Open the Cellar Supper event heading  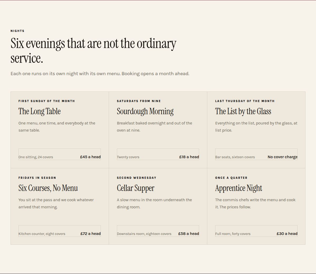coord(135,188)
